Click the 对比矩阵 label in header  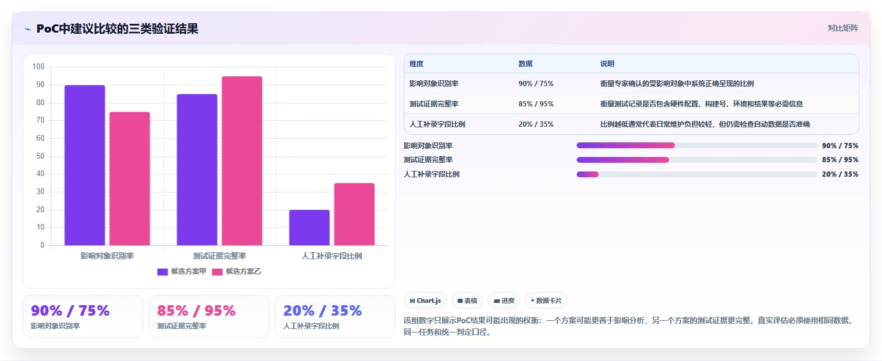(x=842, y=28)
